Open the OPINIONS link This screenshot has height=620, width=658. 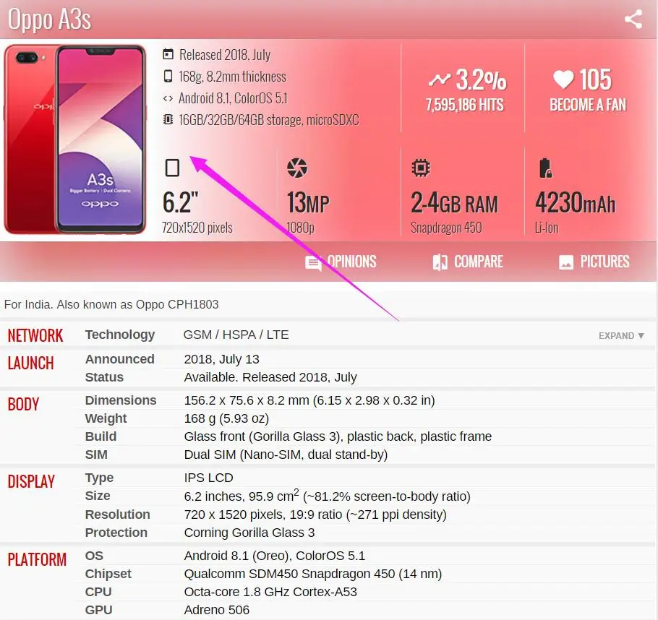coord(351,262)
